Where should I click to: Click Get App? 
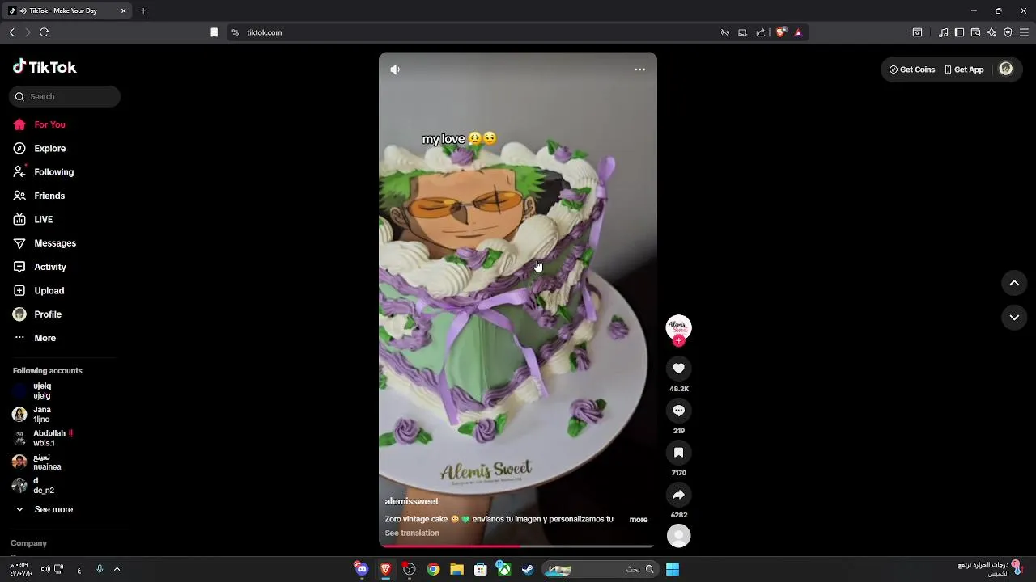point(965,70)
